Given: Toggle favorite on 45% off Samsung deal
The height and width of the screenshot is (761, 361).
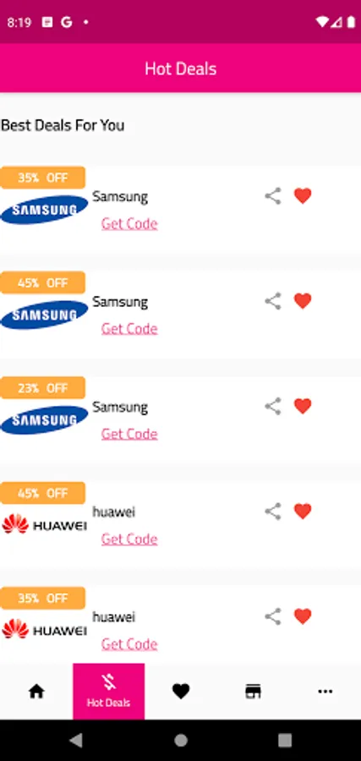Looking at the screenshot, I should coord(303,301).
